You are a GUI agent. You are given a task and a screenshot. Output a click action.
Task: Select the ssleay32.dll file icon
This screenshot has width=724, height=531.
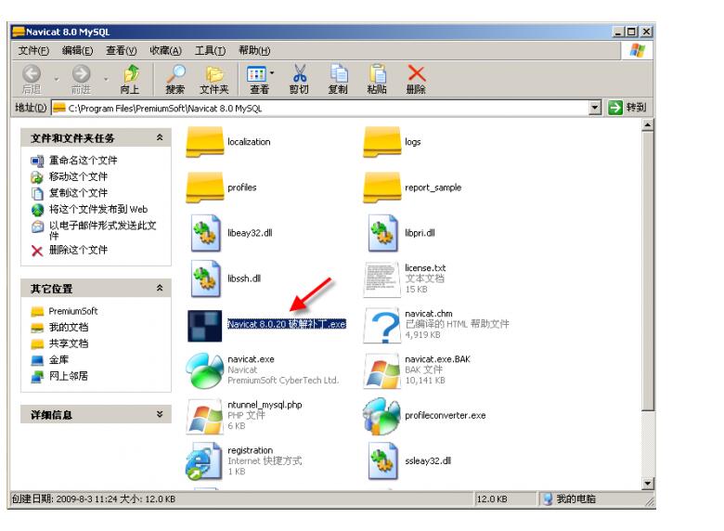(382, 460)
